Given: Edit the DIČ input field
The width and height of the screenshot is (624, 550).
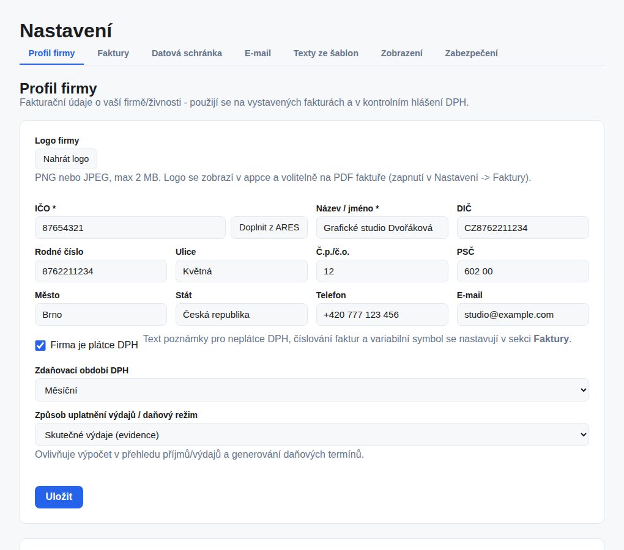Looking at the screenshot, I should coord(522,228).
